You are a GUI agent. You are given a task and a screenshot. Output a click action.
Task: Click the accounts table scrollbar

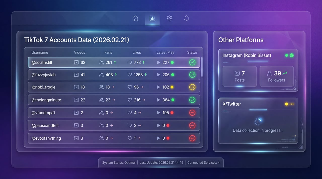[202, 67]
